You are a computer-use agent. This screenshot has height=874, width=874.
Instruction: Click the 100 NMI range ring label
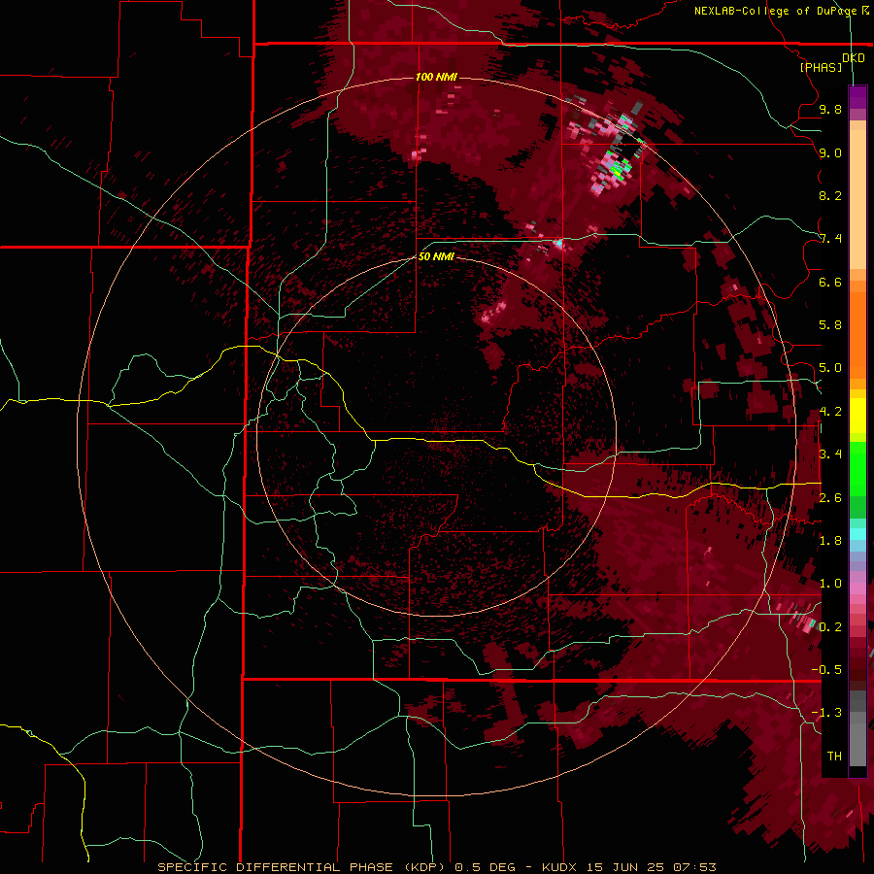436,77
